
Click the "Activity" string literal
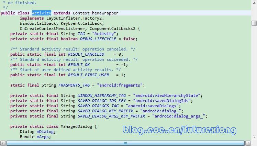tap(104, 34)
